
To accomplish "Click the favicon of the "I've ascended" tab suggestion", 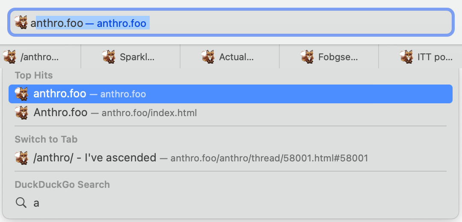I will (x=21, y=158).
